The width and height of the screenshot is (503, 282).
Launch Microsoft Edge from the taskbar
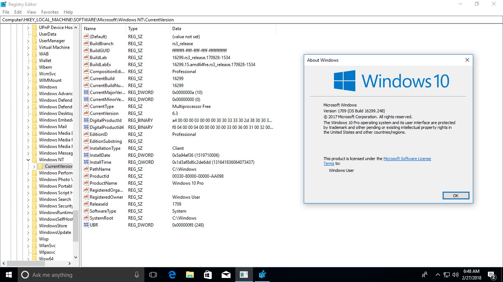pos(172,275)
